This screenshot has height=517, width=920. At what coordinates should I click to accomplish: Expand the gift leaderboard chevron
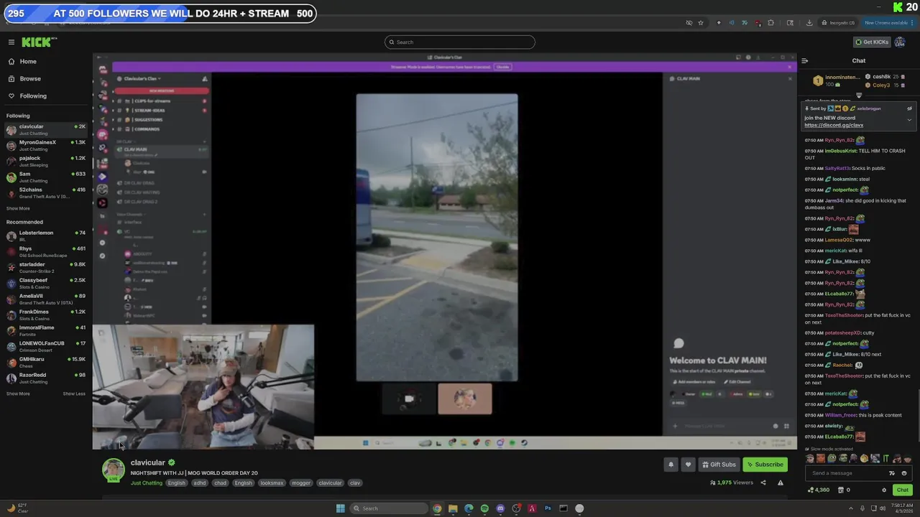pyautogui.click(x=858, y=96)
